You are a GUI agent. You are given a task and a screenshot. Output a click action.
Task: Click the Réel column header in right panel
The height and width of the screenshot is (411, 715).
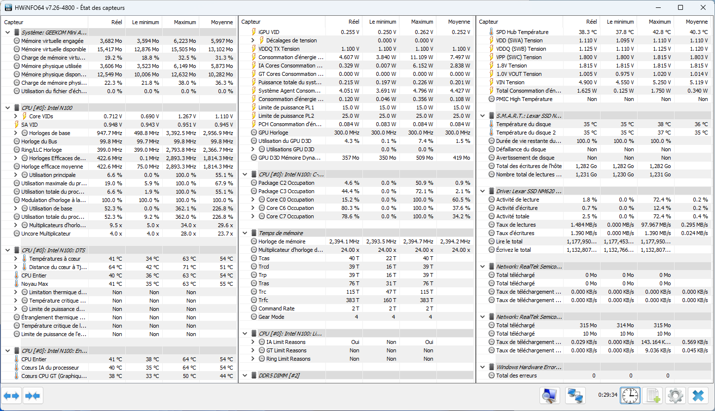[581, 22]
